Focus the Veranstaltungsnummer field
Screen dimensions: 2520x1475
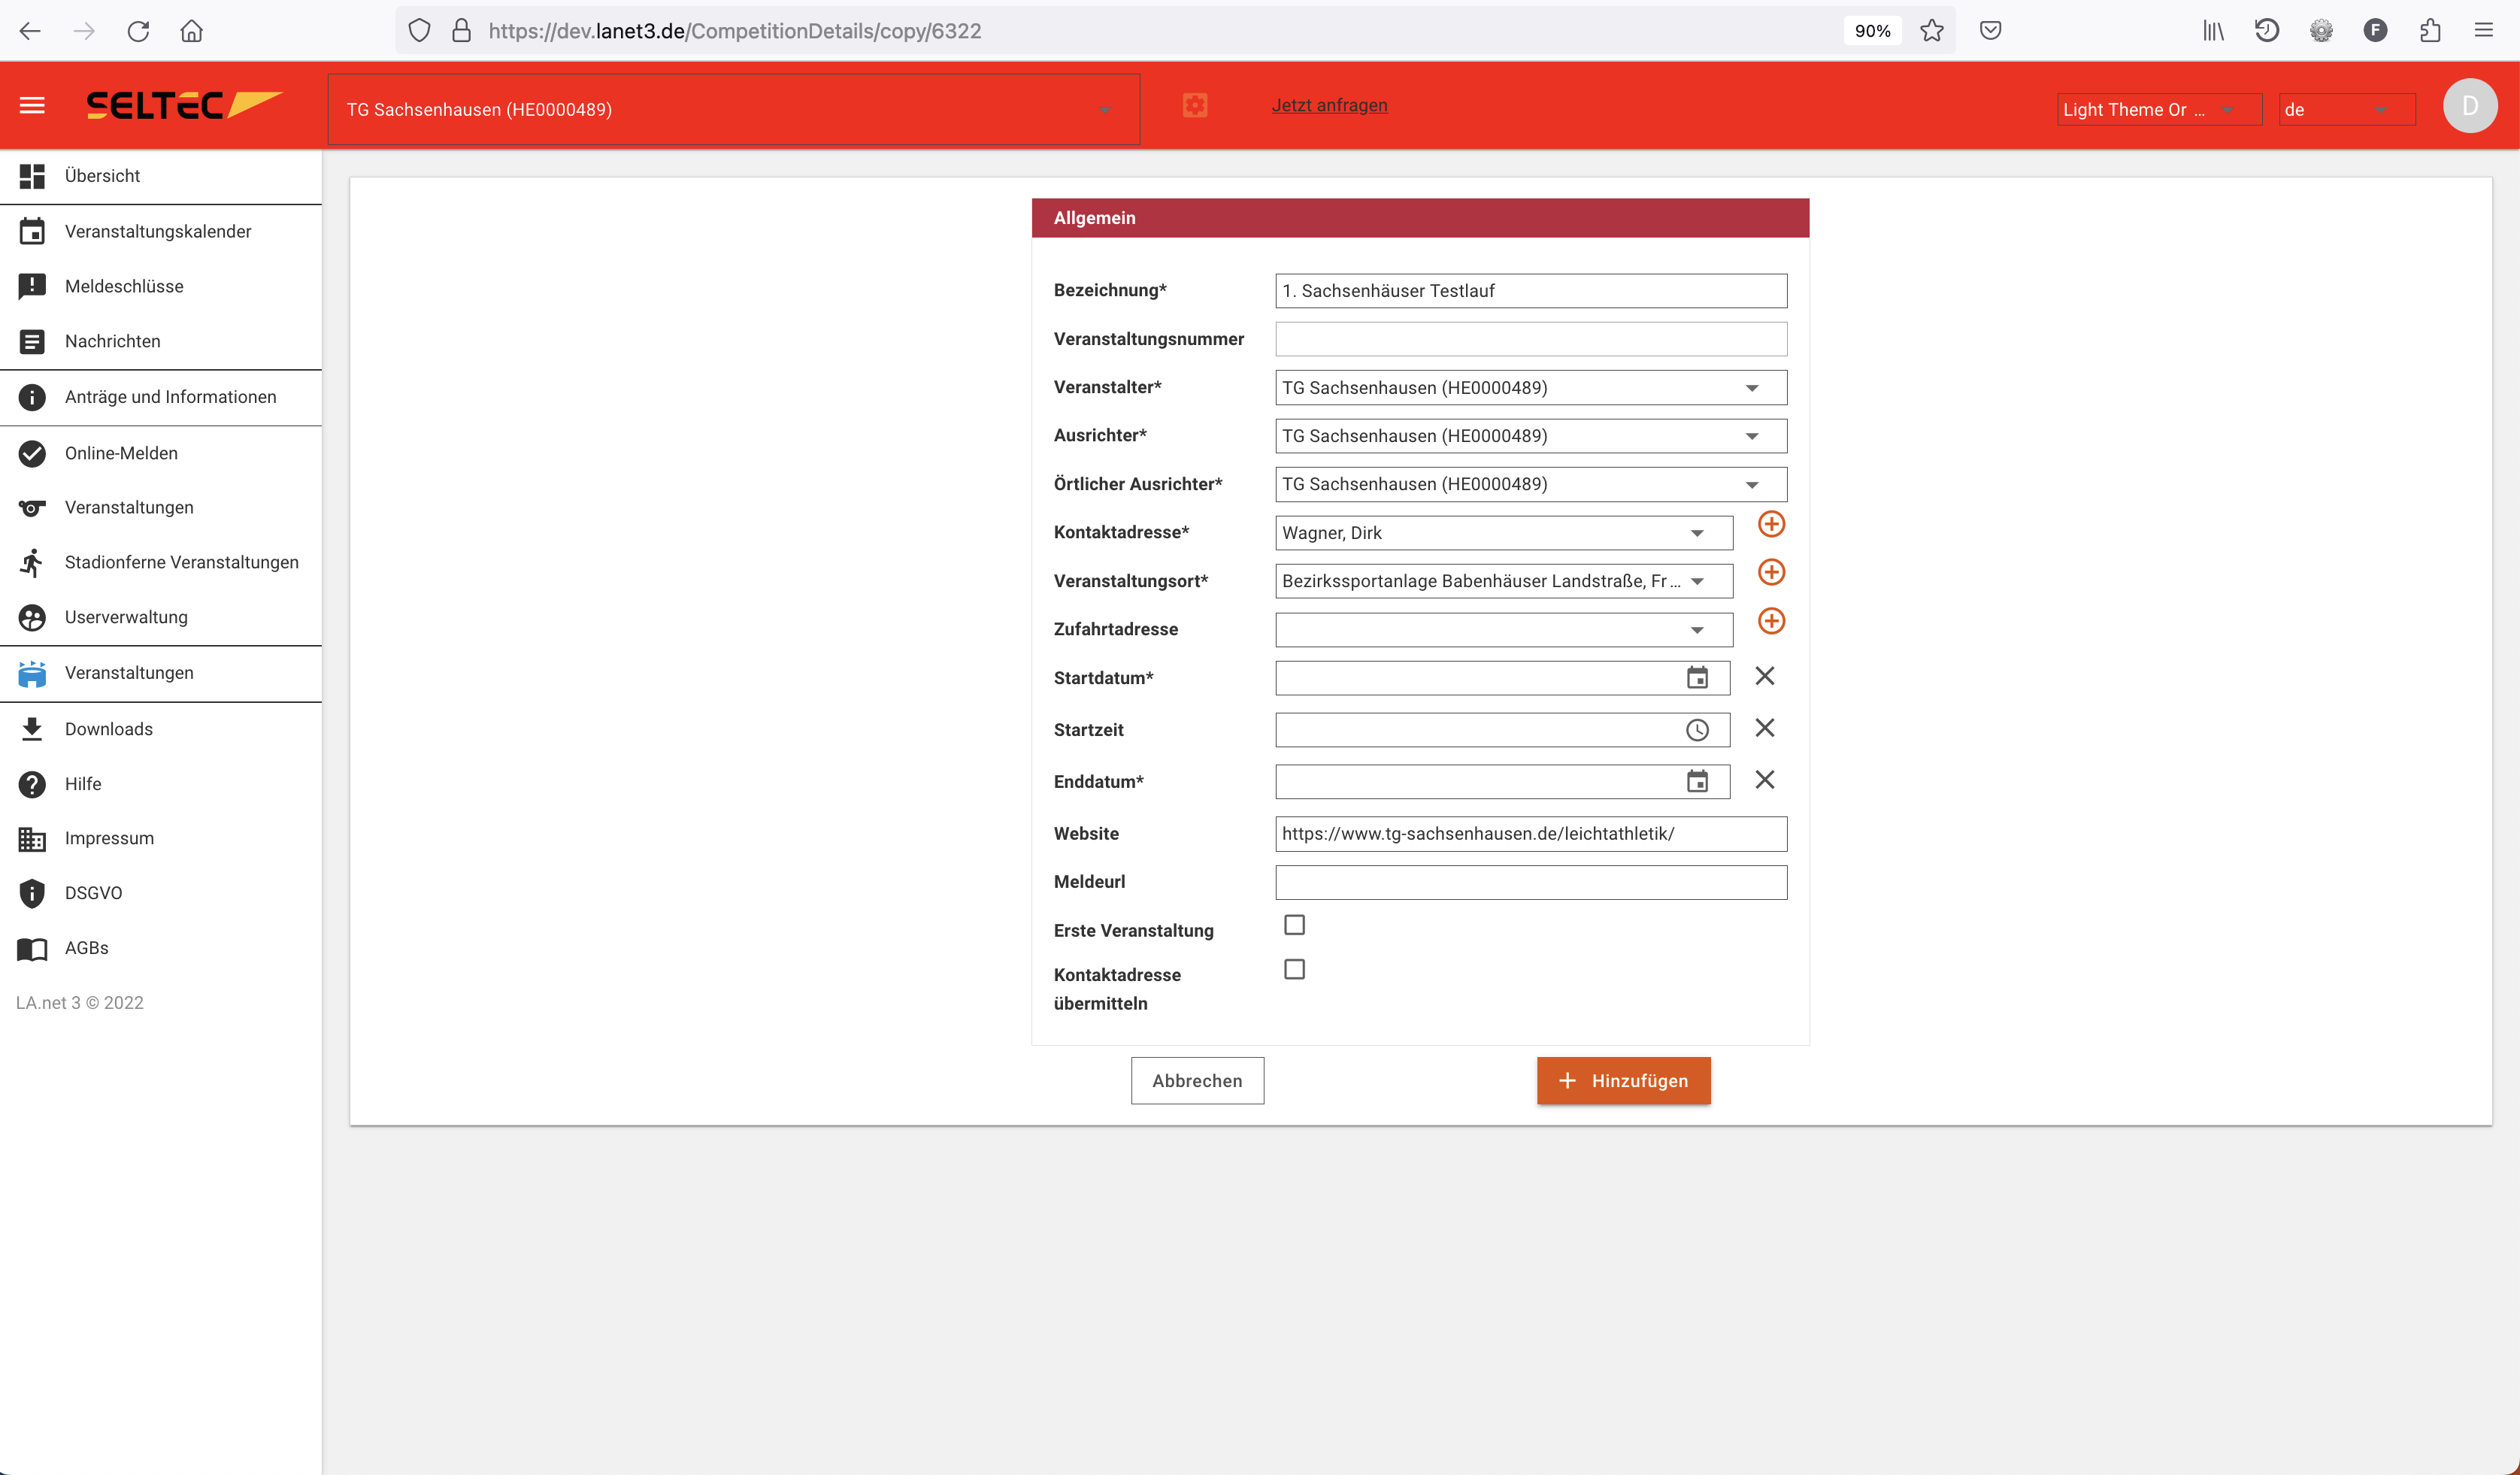(1531, 339)
